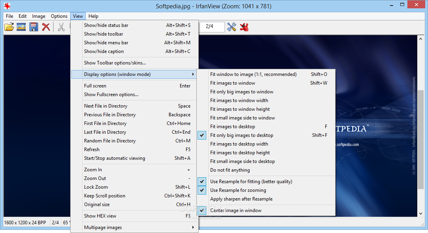Choose Fit images to desktop width

[266, 144]
